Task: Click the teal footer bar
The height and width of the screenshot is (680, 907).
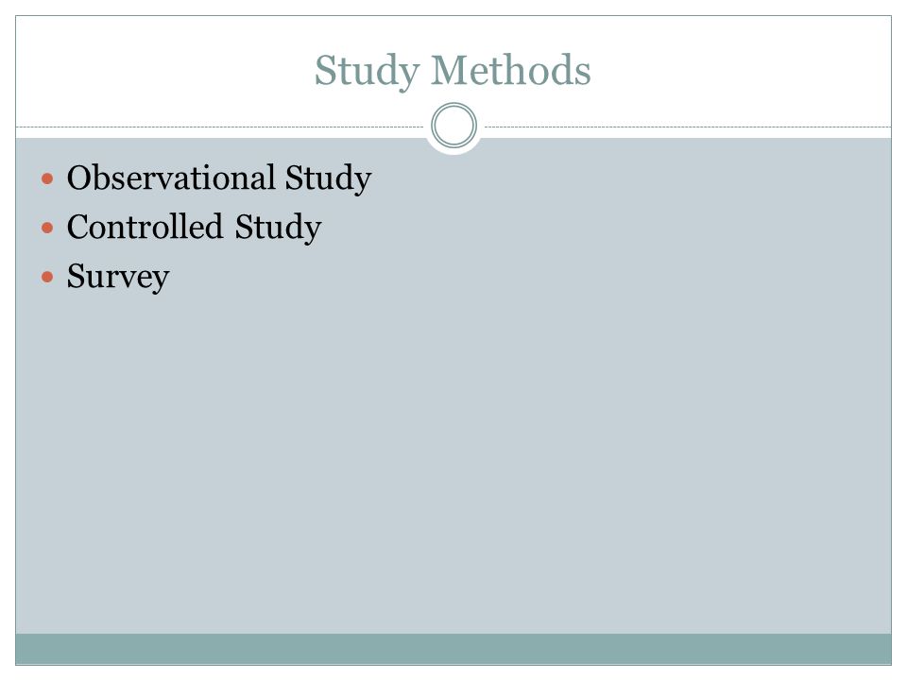Action: (453, 649)
